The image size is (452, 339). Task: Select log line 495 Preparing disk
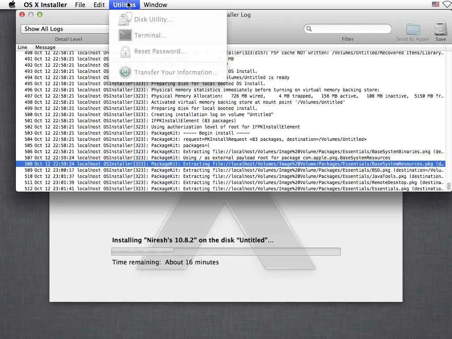[x=230, y=83]
